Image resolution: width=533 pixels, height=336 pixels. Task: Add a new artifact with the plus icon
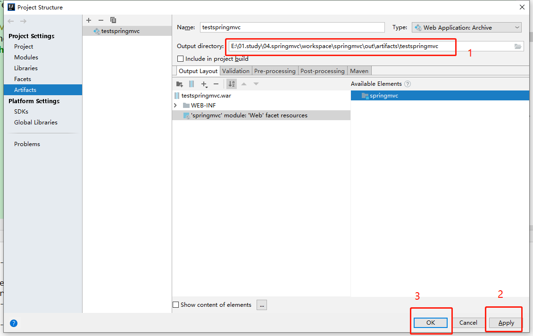coord(89,20)
